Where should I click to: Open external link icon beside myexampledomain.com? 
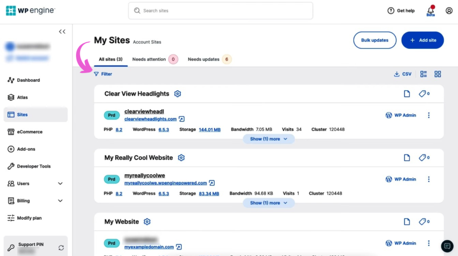click(179, 247)
